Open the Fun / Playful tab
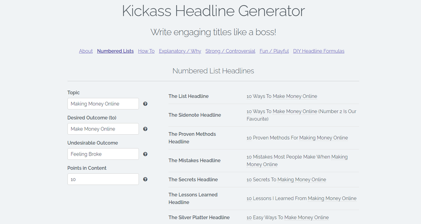 coord(274,51)
